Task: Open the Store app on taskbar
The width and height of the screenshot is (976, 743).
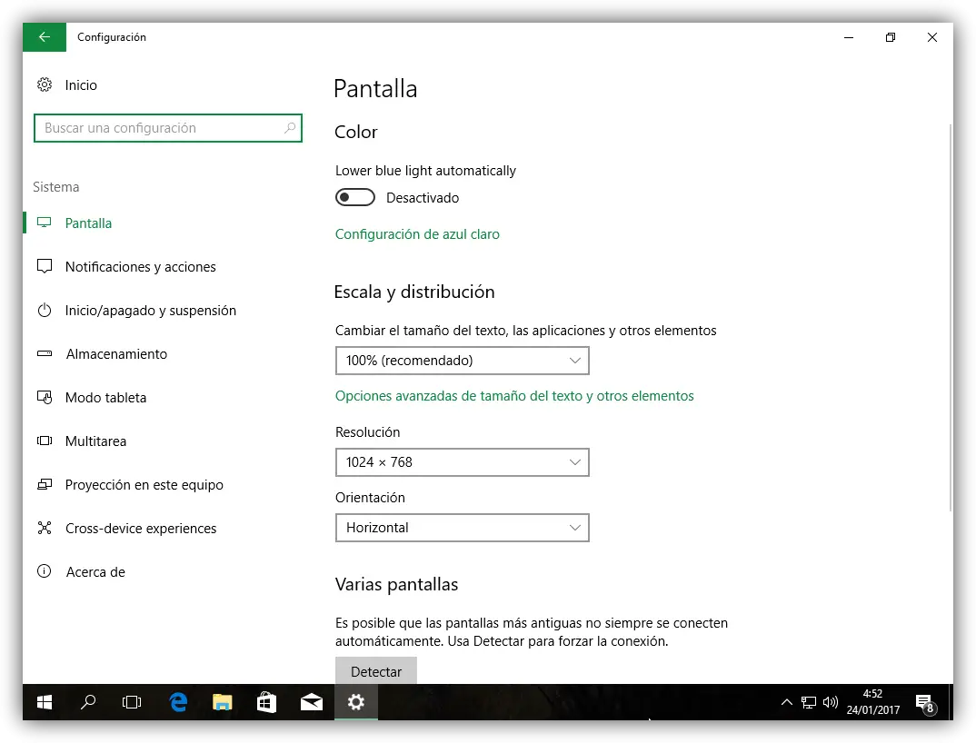Action: pos(266,702)
